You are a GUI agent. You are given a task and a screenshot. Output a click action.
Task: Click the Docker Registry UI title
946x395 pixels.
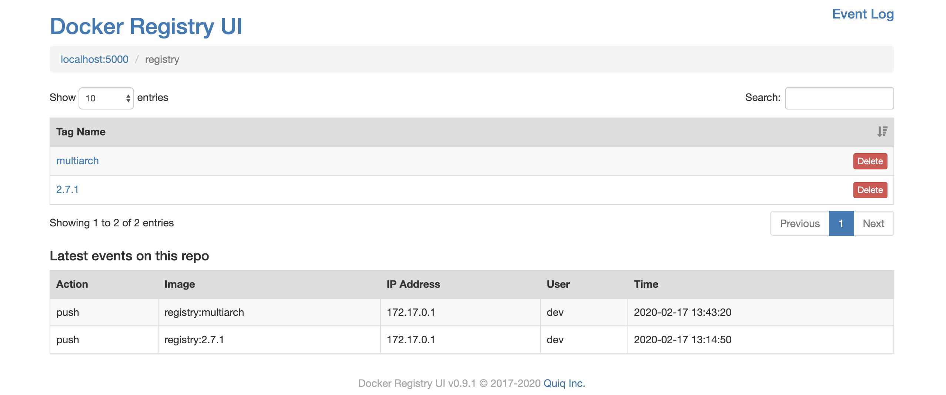pyautogui.click(x=146, y=27)
